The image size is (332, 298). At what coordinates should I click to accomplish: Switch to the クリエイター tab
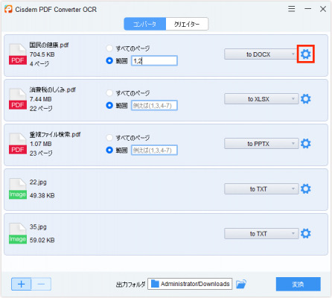tap(187, 24)
